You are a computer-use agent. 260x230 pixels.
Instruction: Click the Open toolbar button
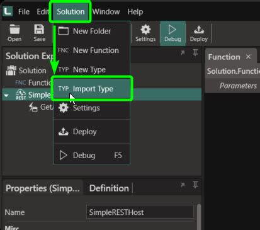tap(14, 33)
